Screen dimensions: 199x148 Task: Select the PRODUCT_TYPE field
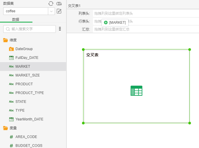pyautogui.click(x=30, y=93)
